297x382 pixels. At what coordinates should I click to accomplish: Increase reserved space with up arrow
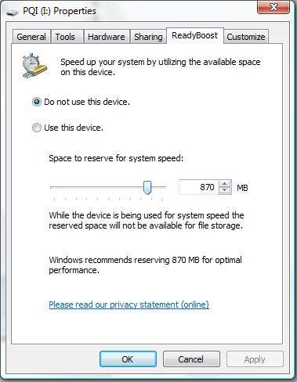[224, 184]
